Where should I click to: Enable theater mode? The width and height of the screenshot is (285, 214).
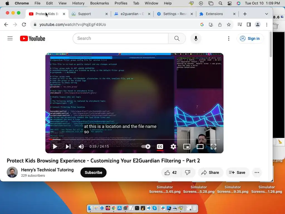200,147
